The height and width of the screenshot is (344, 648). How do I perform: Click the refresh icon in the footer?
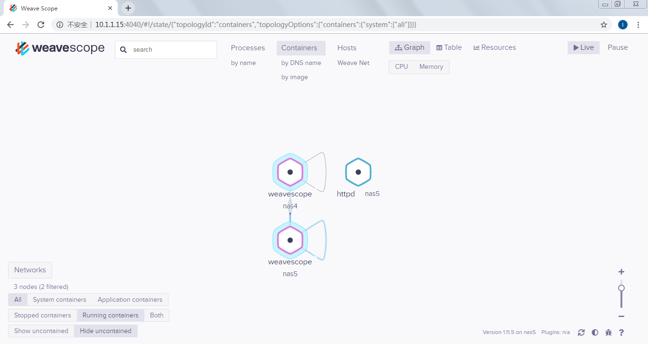(581, 333)
